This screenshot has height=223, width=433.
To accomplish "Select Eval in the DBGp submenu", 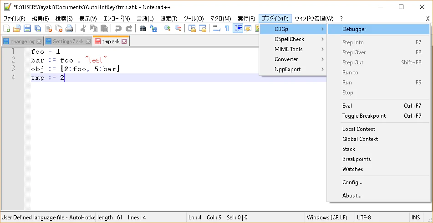I will click(379, 105).
